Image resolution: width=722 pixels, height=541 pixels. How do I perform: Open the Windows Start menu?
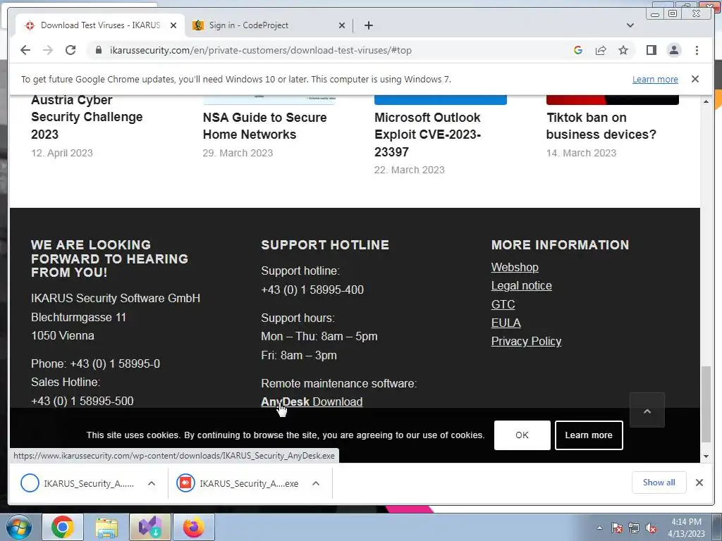[x=19, y=527]
